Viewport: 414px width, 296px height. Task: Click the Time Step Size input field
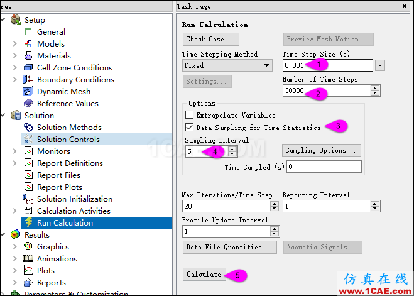pos(328,65)
